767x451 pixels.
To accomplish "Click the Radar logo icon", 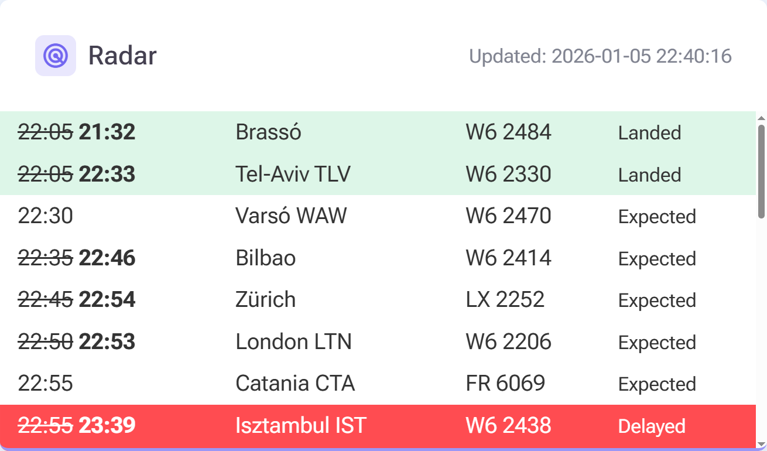I will click(56, 56).
